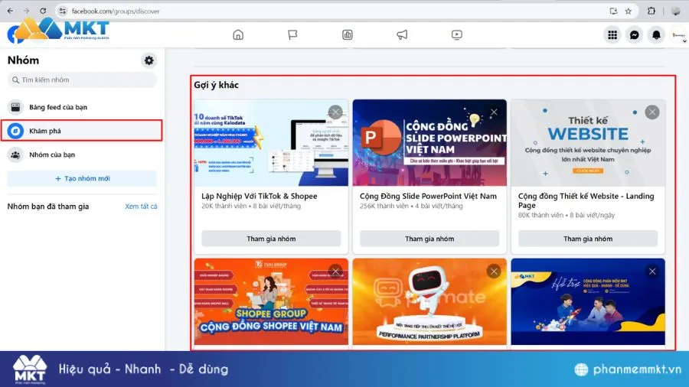Image resolution: width=689 pixels, height=387 pixels.
Task: Join Cộng Đồng Slide PowerPoint Việt Nam group
Action: coord(429,239)
